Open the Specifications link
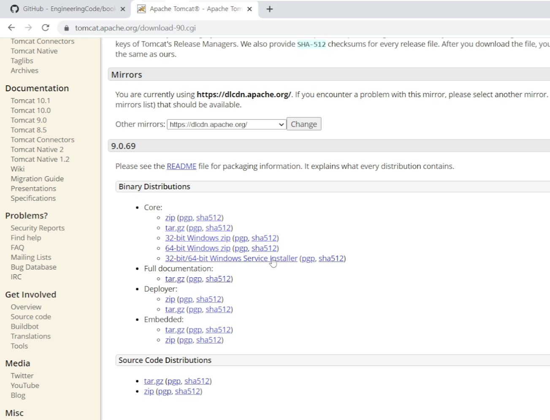Screen dimensions: 550x420 point(33,198)
